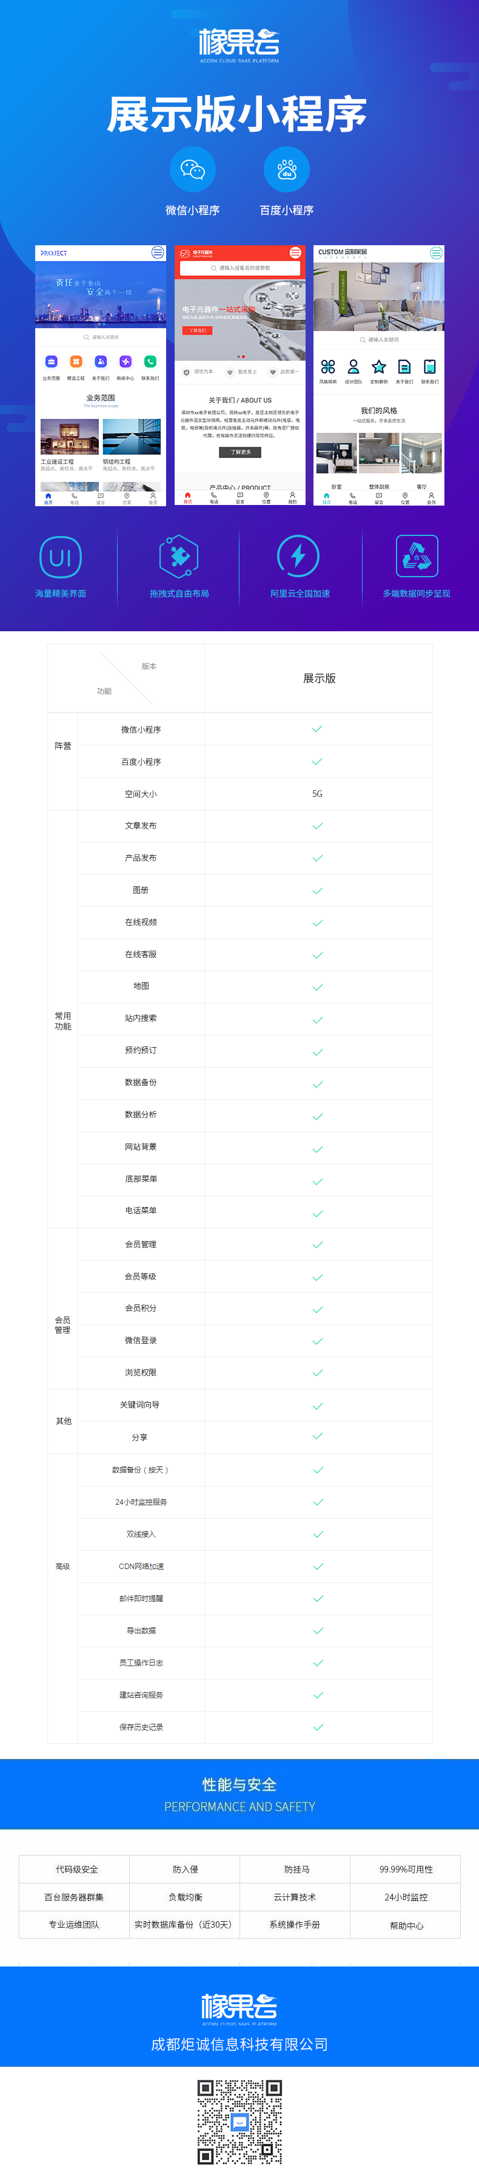479x2176 pixels.
Task: Select the UI 海量精美界面 icon
Action: point(61,558)
